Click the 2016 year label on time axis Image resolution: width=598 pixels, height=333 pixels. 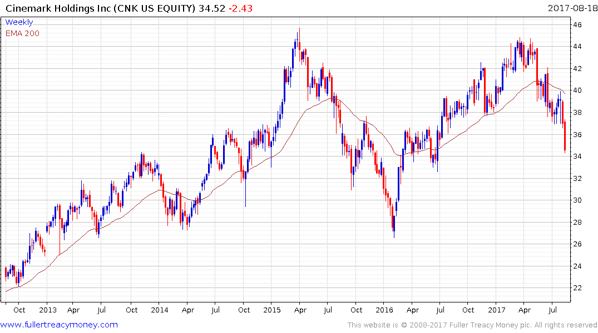(x=384, y=310)
